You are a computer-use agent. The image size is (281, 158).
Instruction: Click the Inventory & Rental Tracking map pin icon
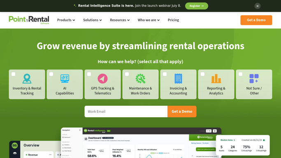tap(27, 79)
